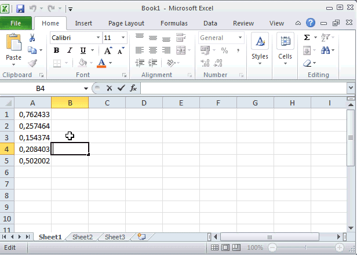Click the Save icon in Quick Access Toolbar
Screen dimensions: 357x255
(20, 9)
